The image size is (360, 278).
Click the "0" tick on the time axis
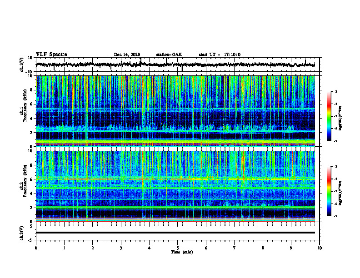(36, 248)
